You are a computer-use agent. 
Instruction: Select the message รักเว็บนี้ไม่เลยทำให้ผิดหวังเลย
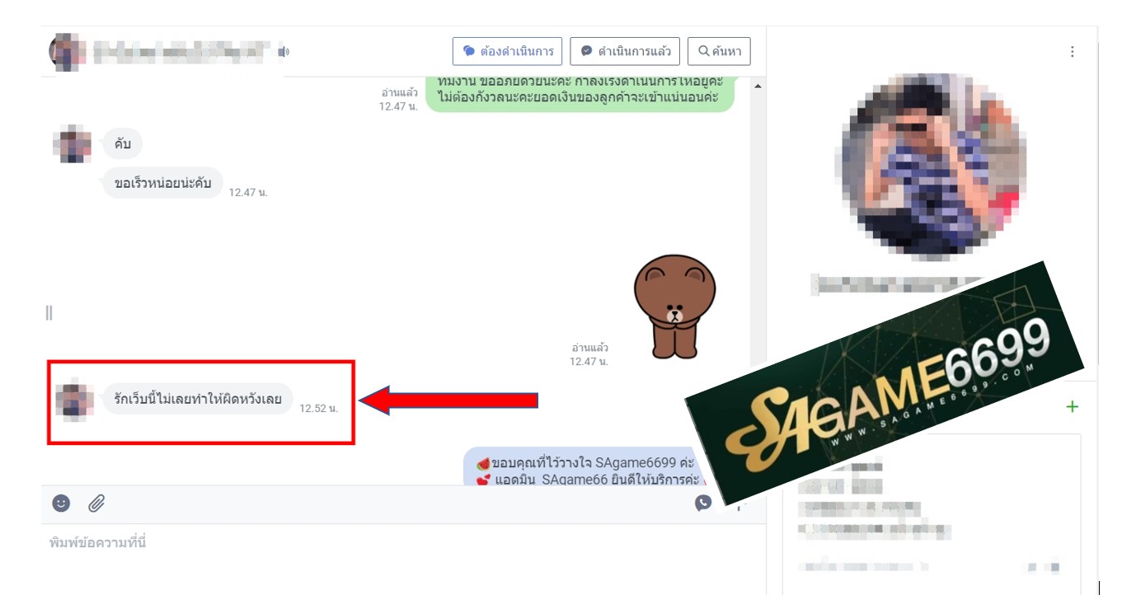coord(198,400)
